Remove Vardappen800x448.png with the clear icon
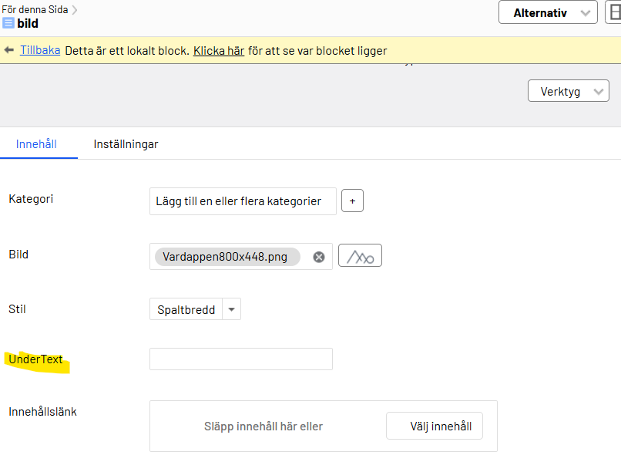 (319, 257)
